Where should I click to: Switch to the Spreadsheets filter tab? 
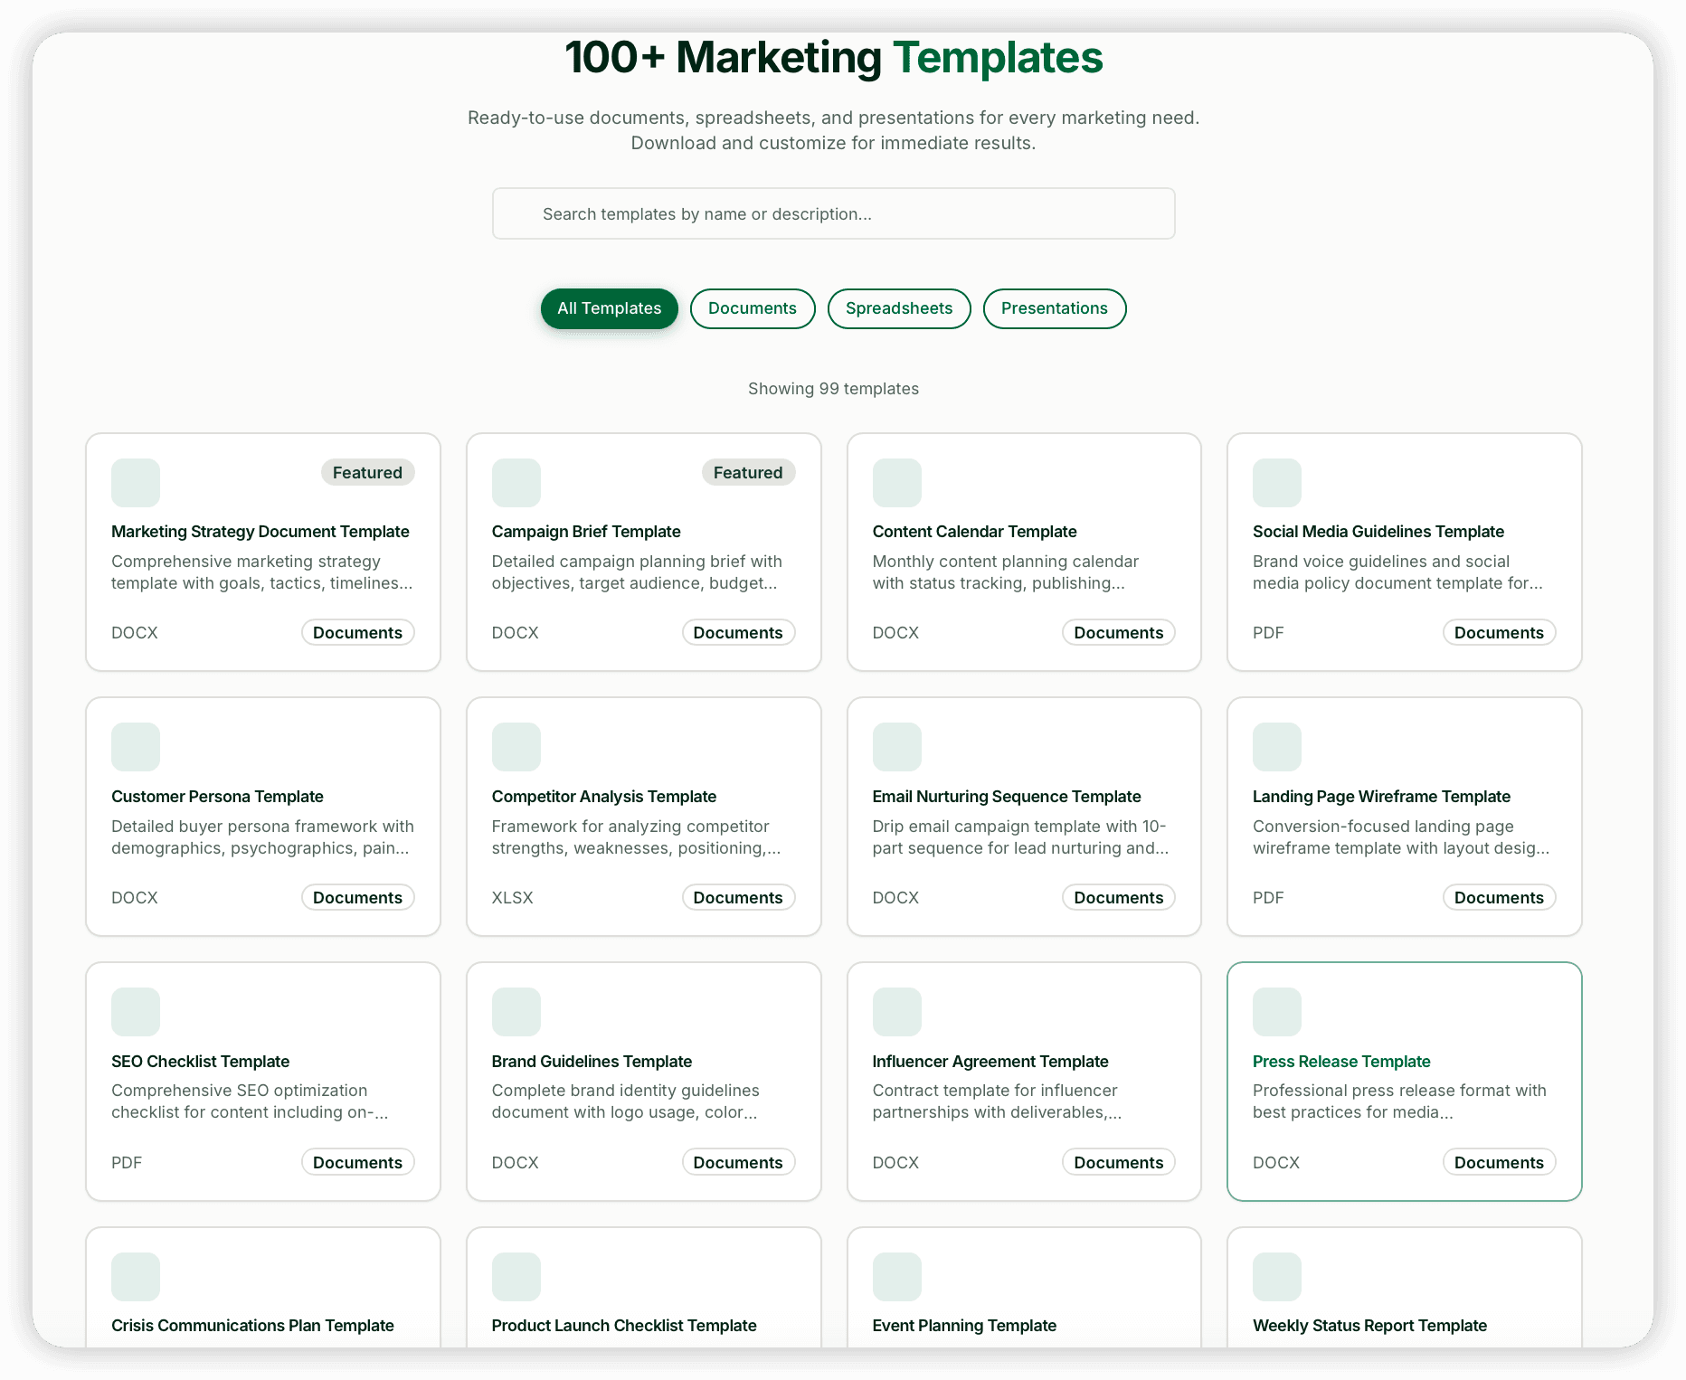[898, 308]
